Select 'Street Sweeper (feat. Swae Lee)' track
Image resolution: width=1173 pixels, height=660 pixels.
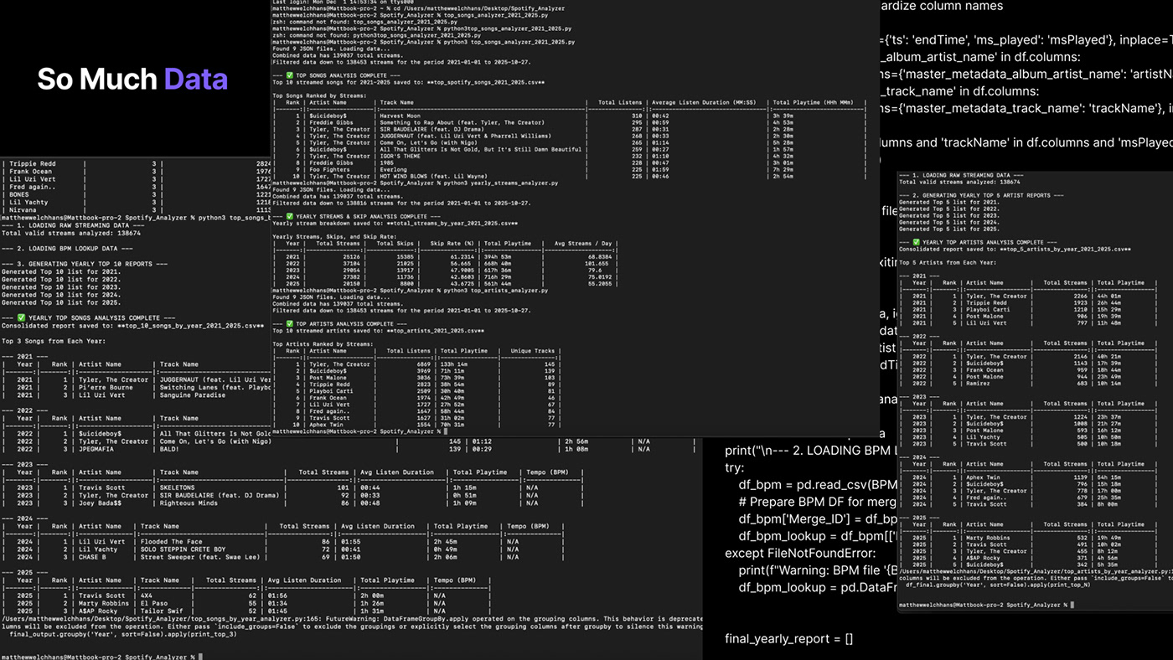pos(200,556)
